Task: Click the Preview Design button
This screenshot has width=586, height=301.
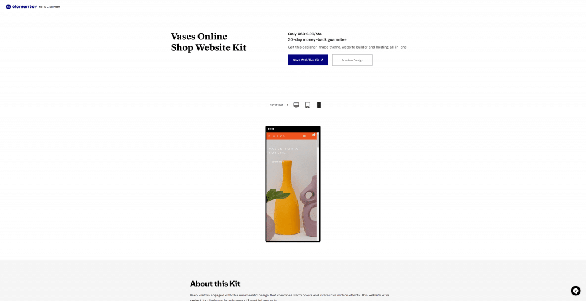Action: tap(353, 60)
